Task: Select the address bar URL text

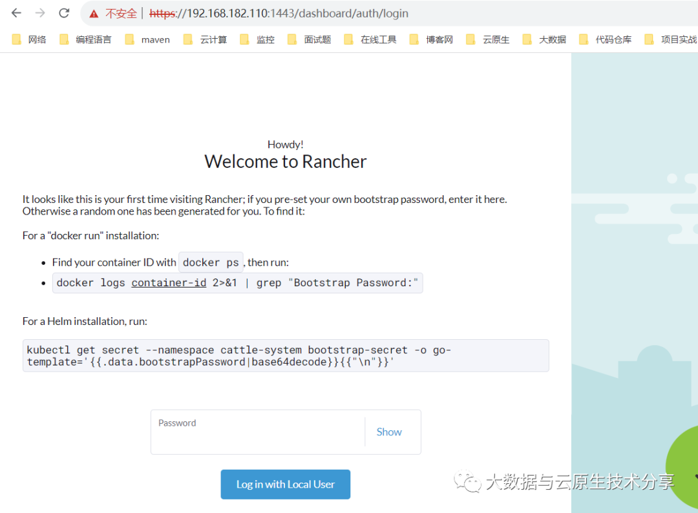Action: [x=279, y=14]
